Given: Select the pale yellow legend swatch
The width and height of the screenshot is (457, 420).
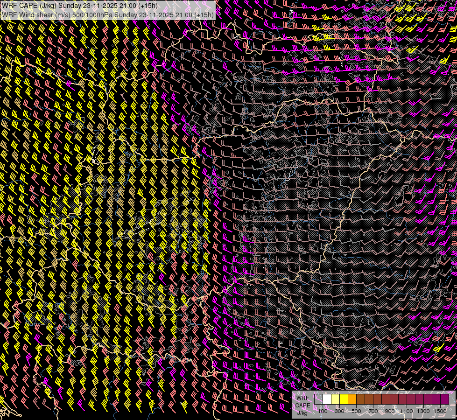Looking at the screenshot, I should pos(335,399).
